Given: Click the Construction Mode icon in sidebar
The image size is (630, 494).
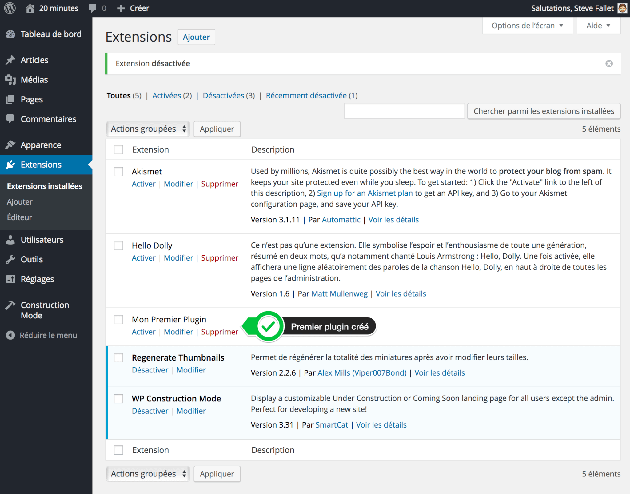Looking at the screenshot, I should tap(10, 305).
